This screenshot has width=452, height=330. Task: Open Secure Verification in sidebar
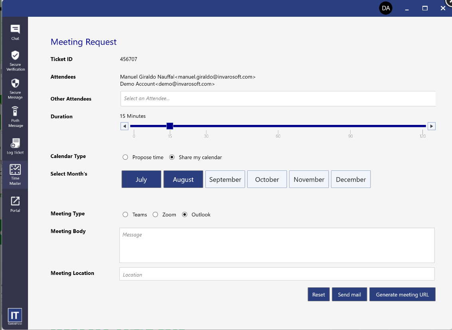pos(15,60)
